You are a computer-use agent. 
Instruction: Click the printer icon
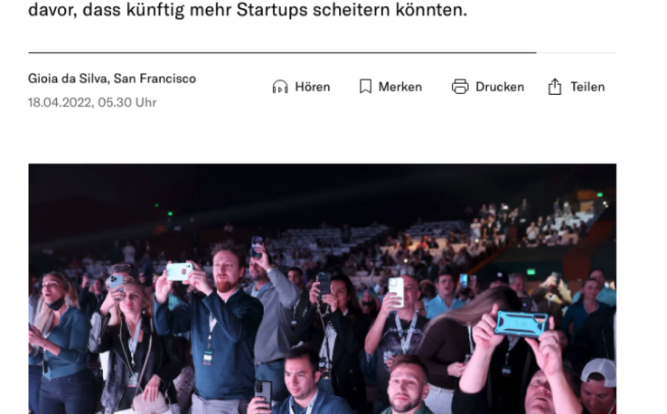coord(460,87)
